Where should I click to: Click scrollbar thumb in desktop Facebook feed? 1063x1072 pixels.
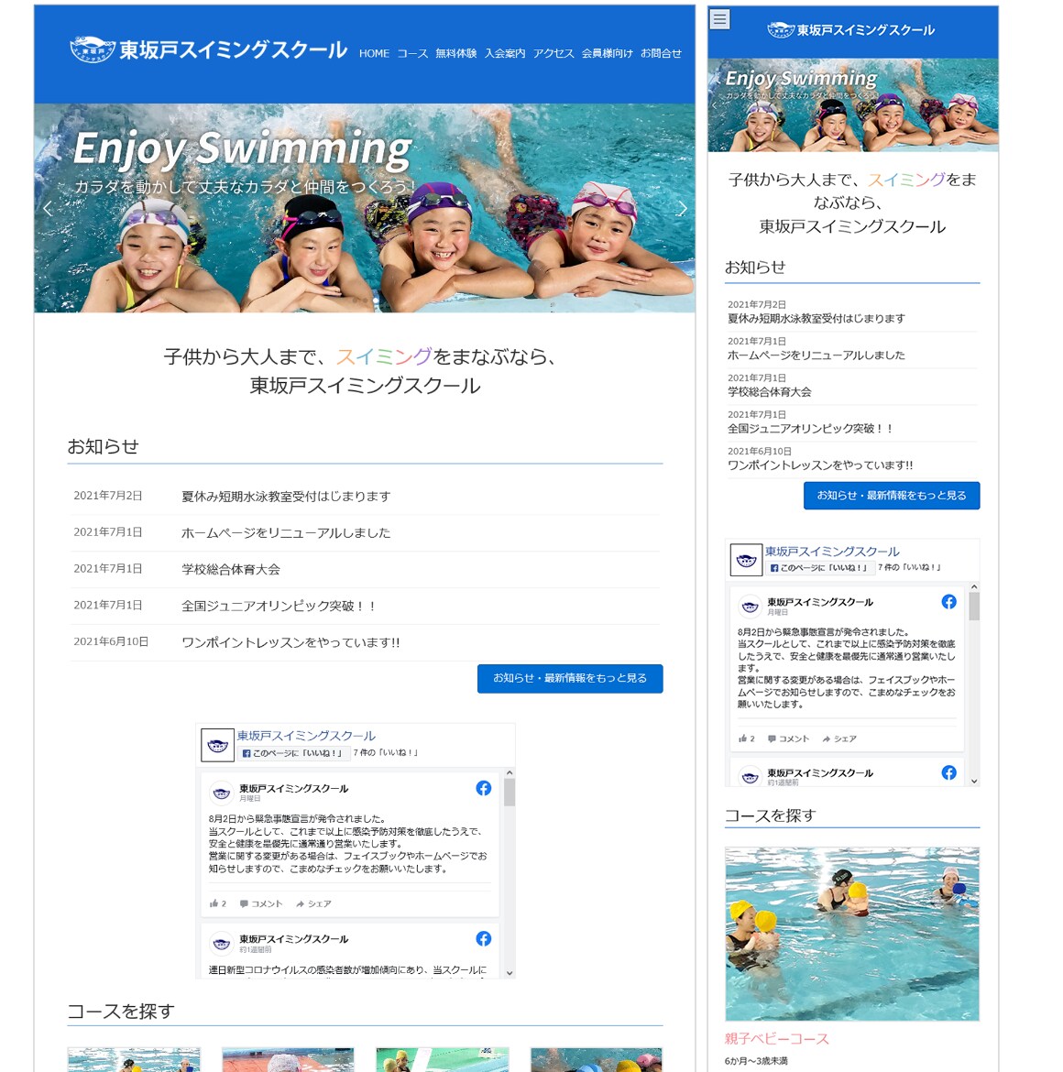(510, 793)
